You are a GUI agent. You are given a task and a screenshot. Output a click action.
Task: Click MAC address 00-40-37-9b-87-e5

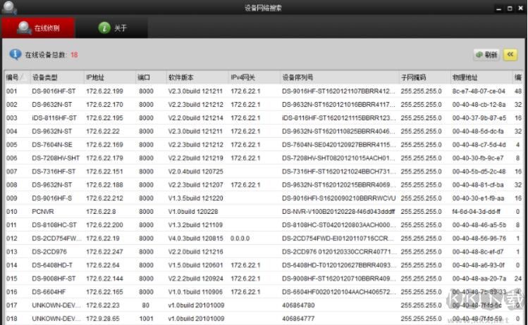(x=479, y=118)
